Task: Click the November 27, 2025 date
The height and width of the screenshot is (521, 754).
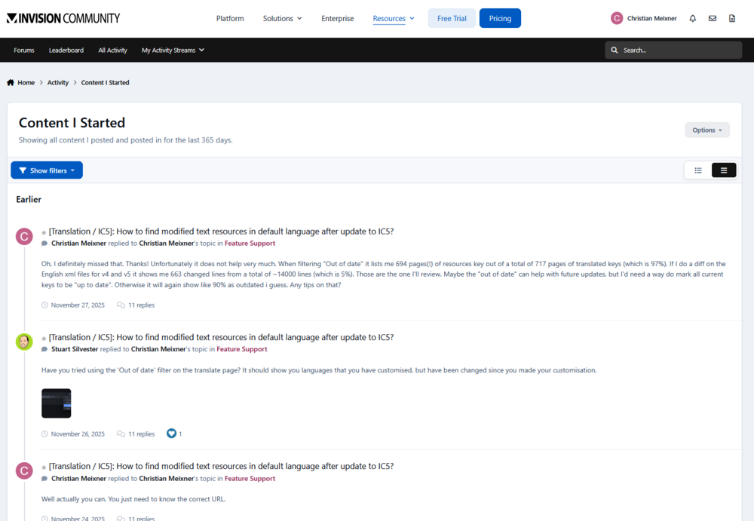Action: (x=78, y=305)
